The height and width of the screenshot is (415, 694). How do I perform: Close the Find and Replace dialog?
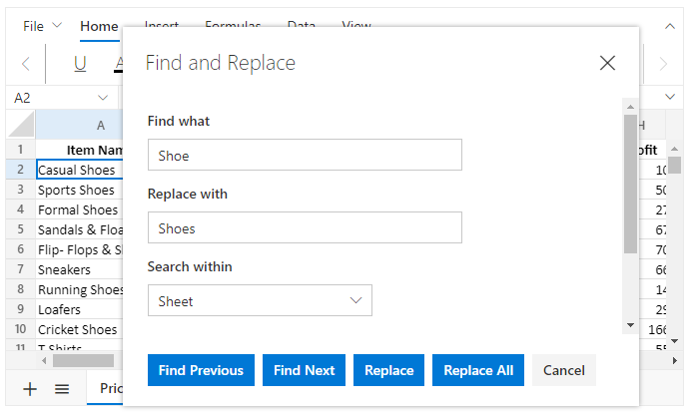click(x=607, y=63)
